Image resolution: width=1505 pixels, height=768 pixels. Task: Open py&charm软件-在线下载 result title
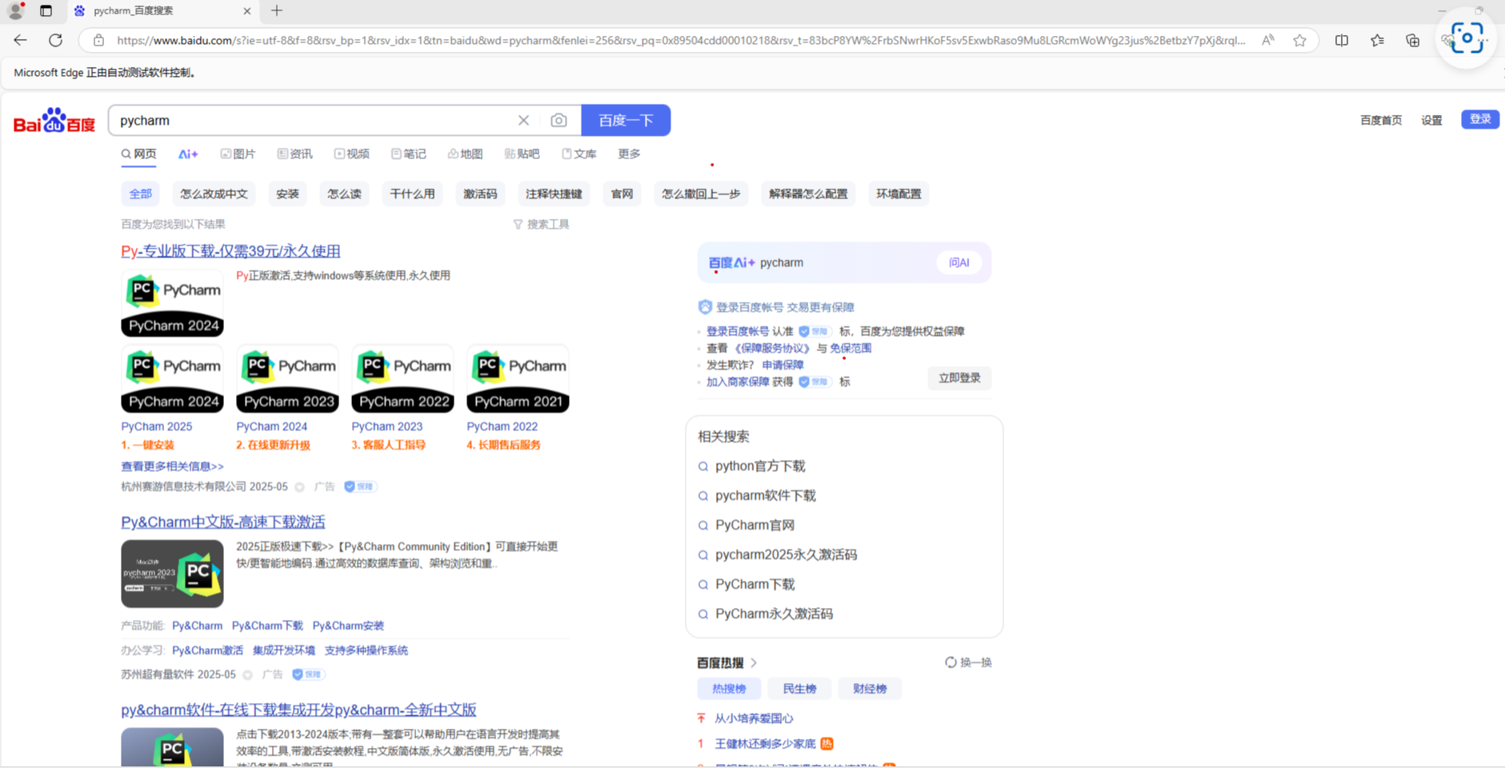[298, 710]
